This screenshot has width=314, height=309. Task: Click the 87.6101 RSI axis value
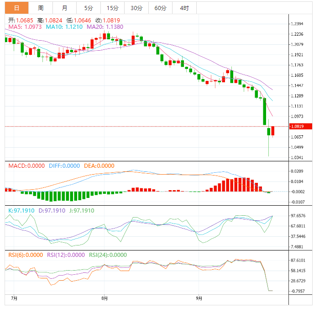point(298,261)
